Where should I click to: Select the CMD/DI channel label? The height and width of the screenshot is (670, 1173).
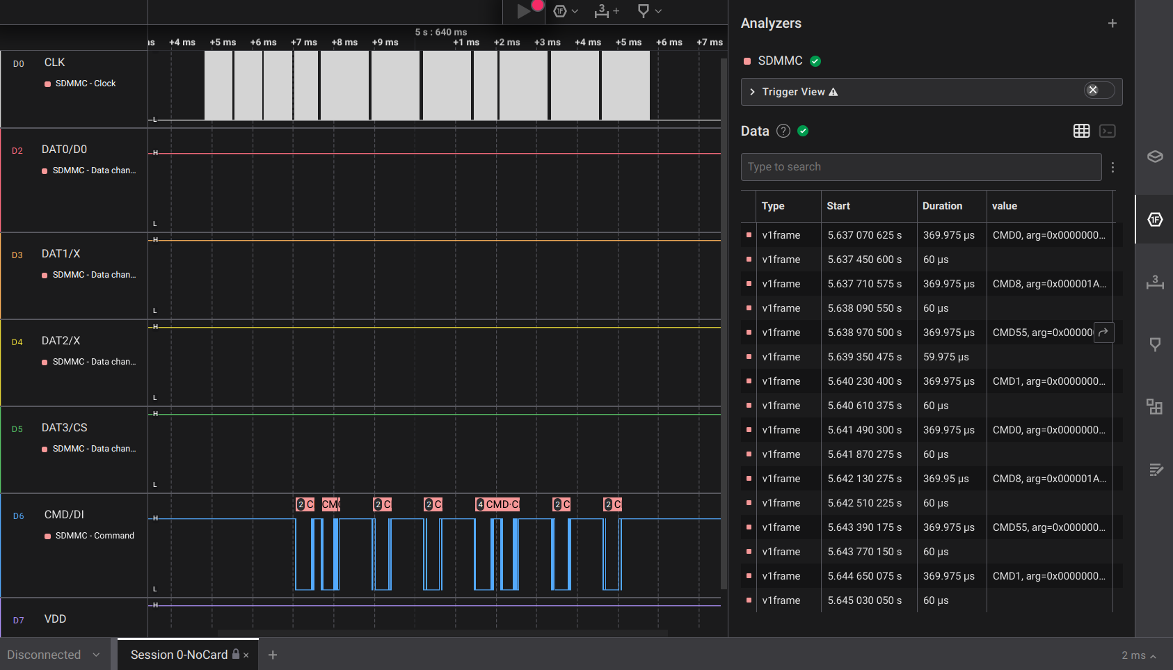pos(64,515)
